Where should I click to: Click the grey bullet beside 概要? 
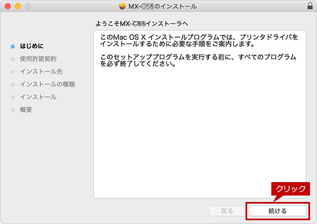point(13,110)
